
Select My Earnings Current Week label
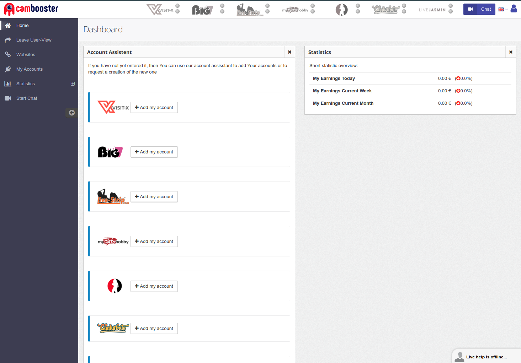coord(342,91)
